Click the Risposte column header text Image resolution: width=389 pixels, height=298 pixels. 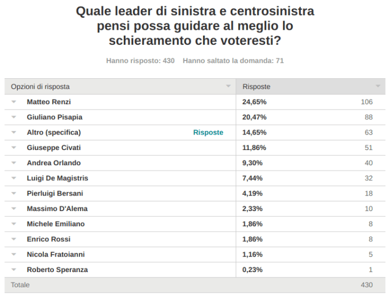click(256, 86)
